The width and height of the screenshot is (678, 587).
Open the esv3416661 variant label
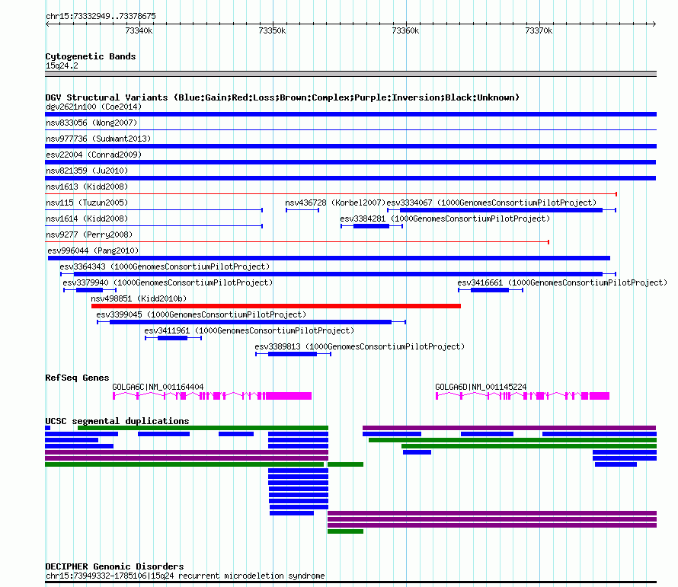562,282
